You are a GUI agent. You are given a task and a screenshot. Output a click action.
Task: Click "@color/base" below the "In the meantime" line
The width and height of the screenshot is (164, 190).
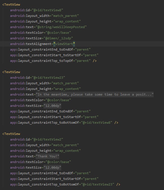point(58,100)
